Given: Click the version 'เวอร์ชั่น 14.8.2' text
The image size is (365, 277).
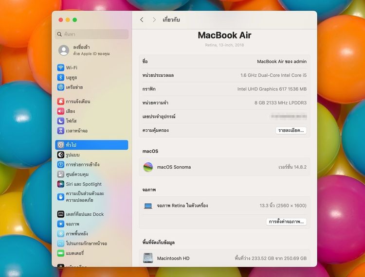Looking at the screenshot, I should click(x=292, y=167).
